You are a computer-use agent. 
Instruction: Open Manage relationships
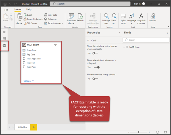93,19
